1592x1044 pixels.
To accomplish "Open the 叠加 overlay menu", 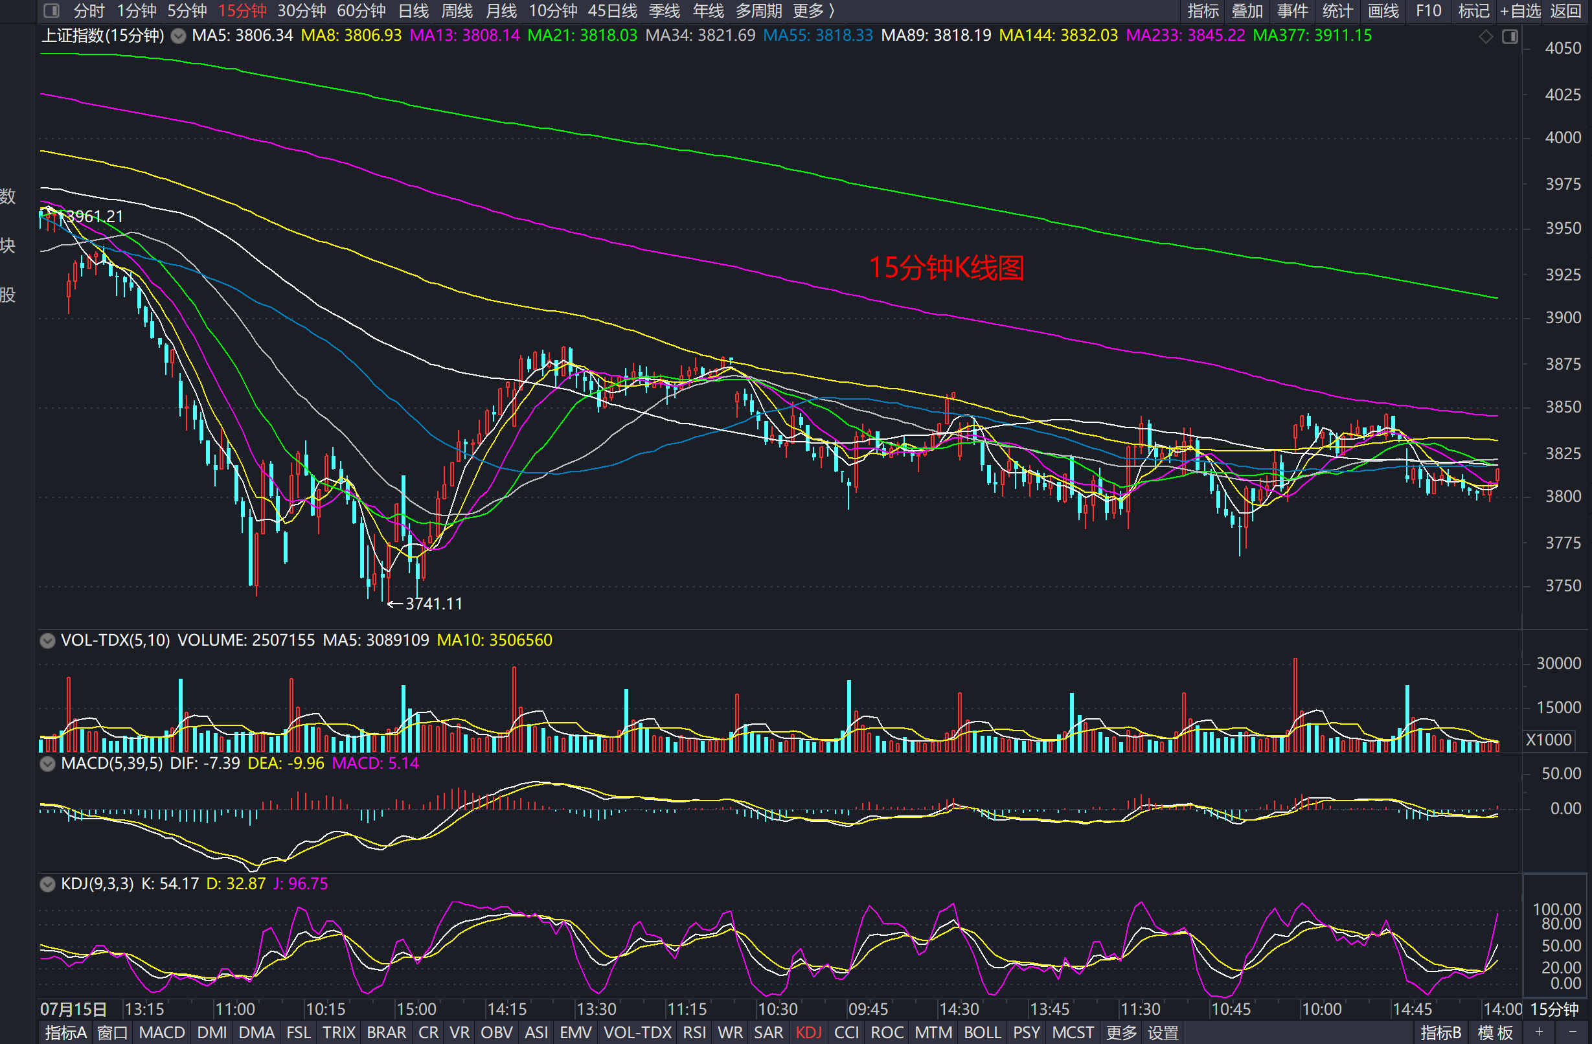I will pyautogui.click(x=1247, y=11).
